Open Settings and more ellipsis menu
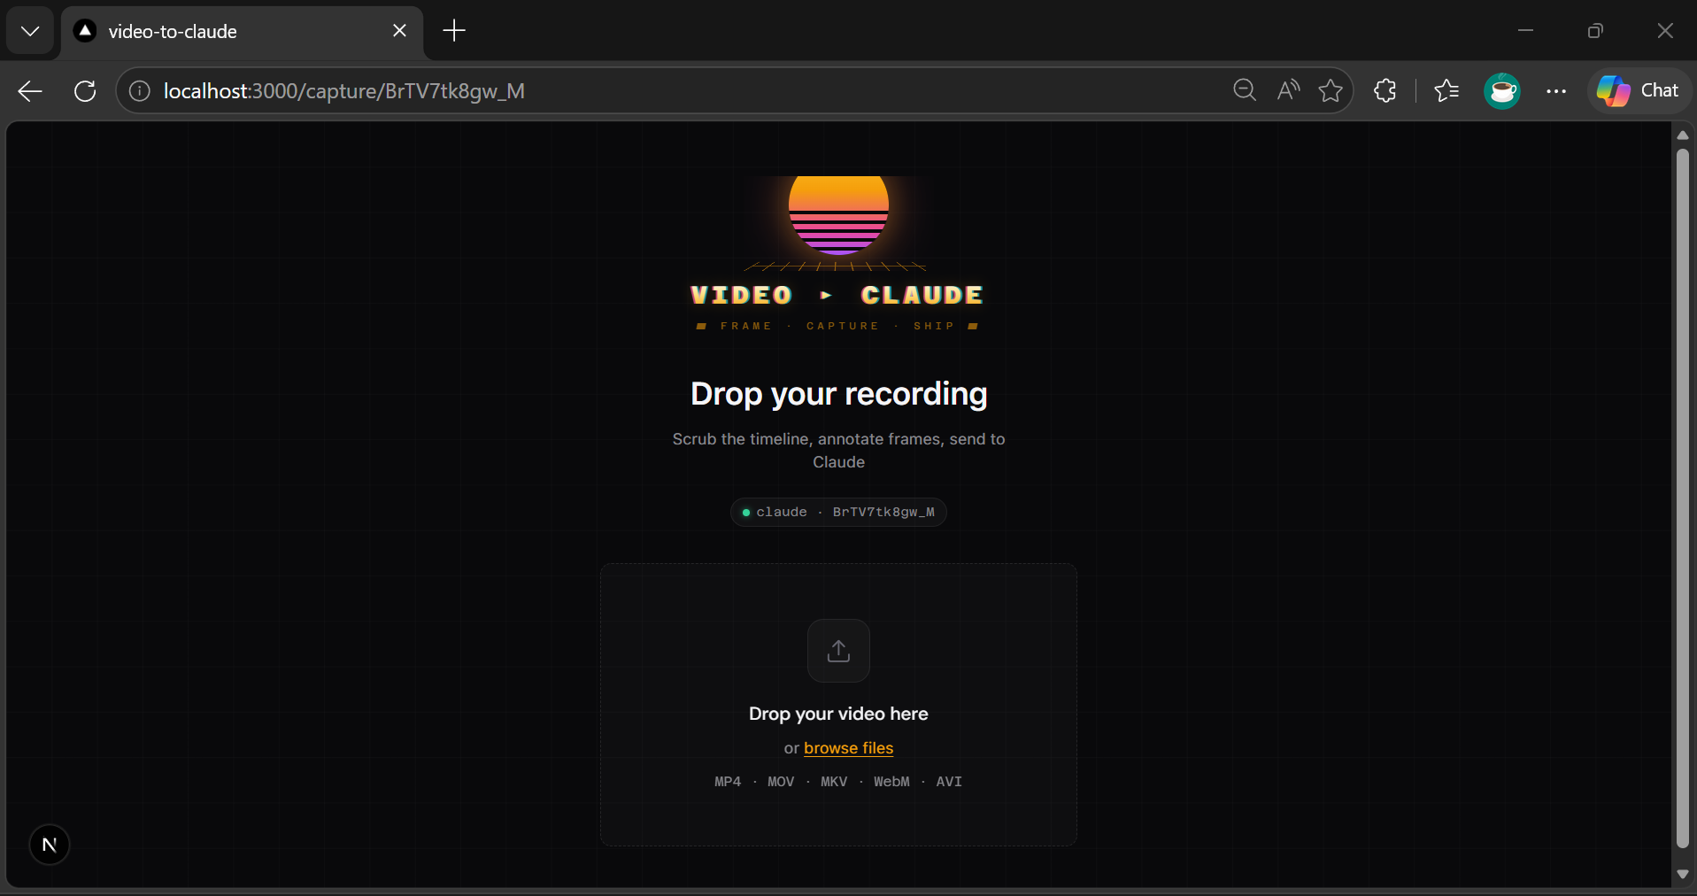Viewport: 1697px width, 896px height. 1556,90
